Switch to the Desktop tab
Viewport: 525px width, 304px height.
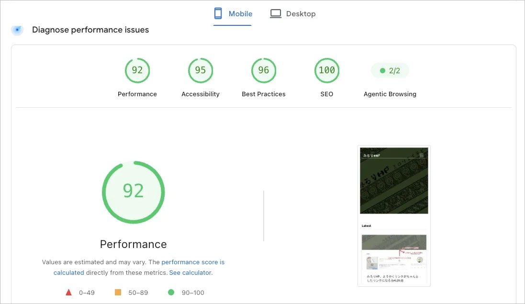coord(293,14)
